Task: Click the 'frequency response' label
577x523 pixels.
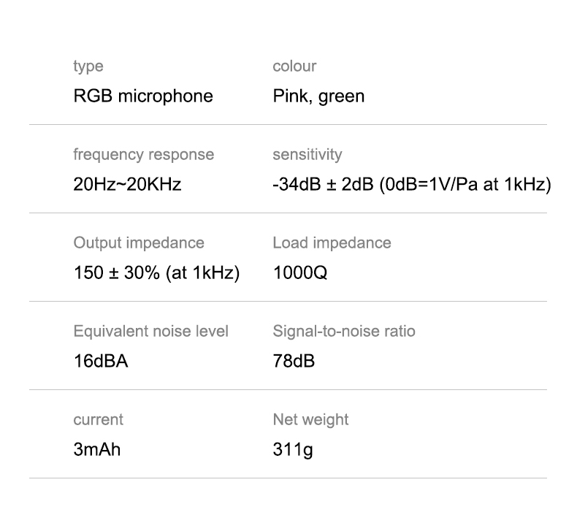Action: (x=143, y=155)
